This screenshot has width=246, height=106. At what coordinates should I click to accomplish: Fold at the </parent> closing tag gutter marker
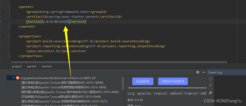pos(9,27)
